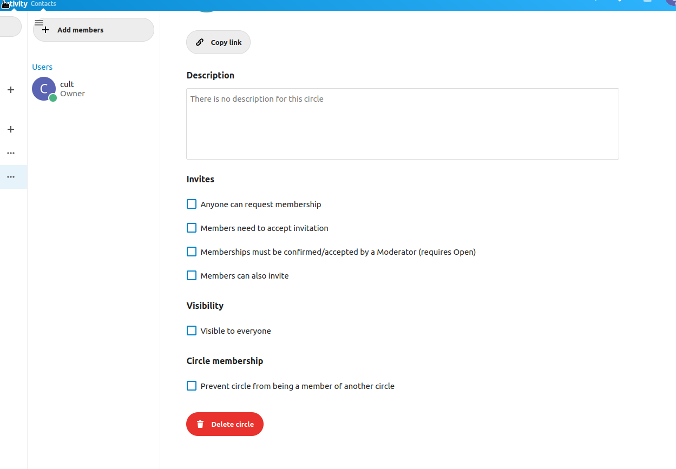Click the chain icon in Copy link
Image resolution: width=676 pixels, height=469 pixels.
pos(200,42)
